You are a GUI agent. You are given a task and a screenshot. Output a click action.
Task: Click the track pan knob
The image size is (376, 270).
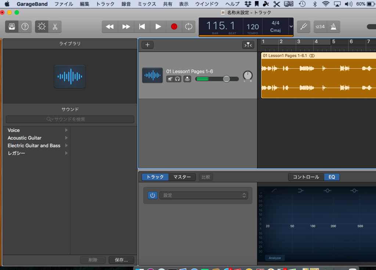248,76
